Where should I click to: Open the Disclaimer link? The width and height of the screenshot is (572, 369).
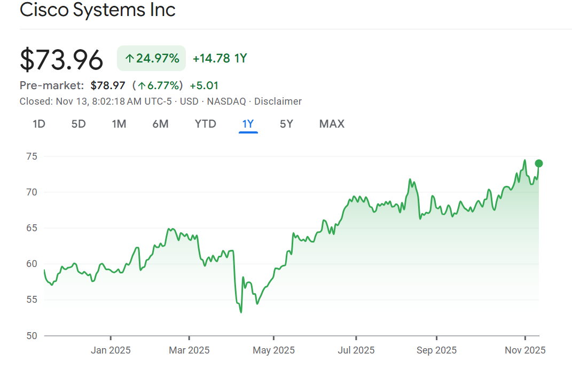tap(278, 101)
